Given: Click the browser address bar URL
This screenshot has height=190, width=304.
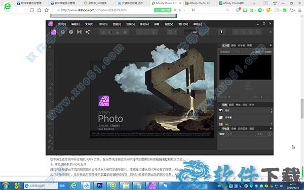Looking at the screenshot, I should [94, 10].
